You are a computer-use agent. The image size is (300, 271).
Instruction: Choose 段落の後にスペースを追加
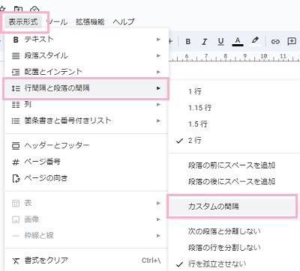pyautogui.click(x=235, y=181)
